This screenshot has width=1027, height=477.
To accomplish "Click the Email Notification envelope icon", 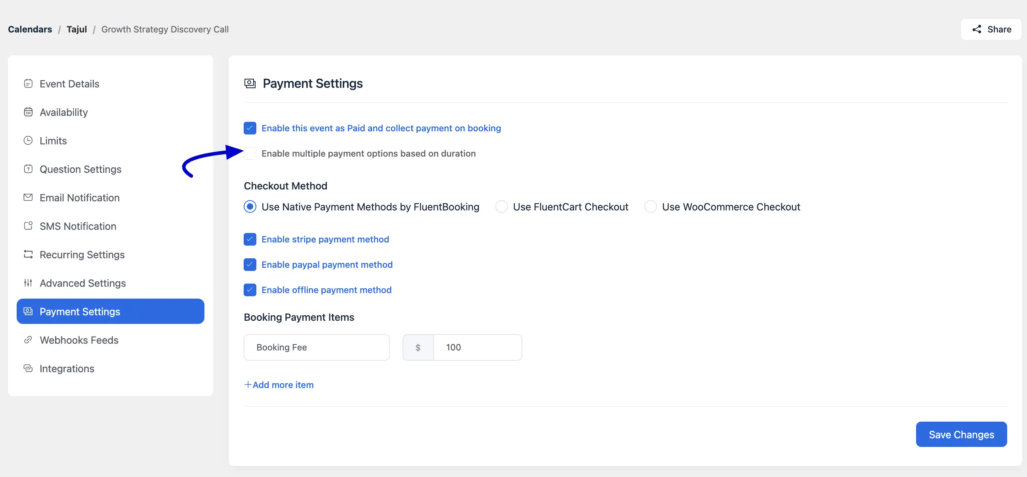I will 28,197.
